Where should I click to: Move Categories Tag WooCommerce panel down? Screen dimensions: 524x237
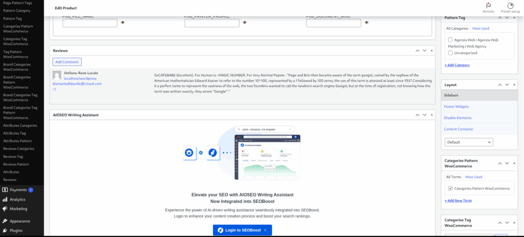(507, 223)
